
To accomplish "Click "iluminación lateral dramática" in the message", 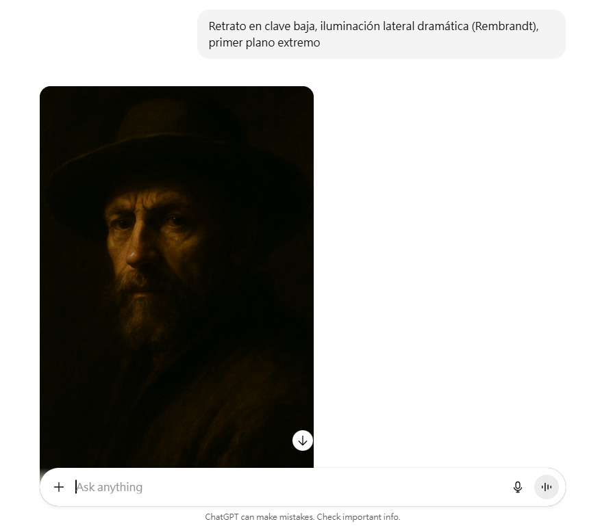I will pyautogui.click(x=395, y=26).
